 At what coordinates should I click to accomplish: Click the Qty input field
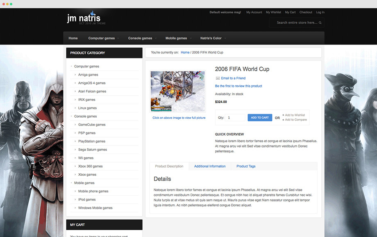pyautogui.click(x=235, y=117)
